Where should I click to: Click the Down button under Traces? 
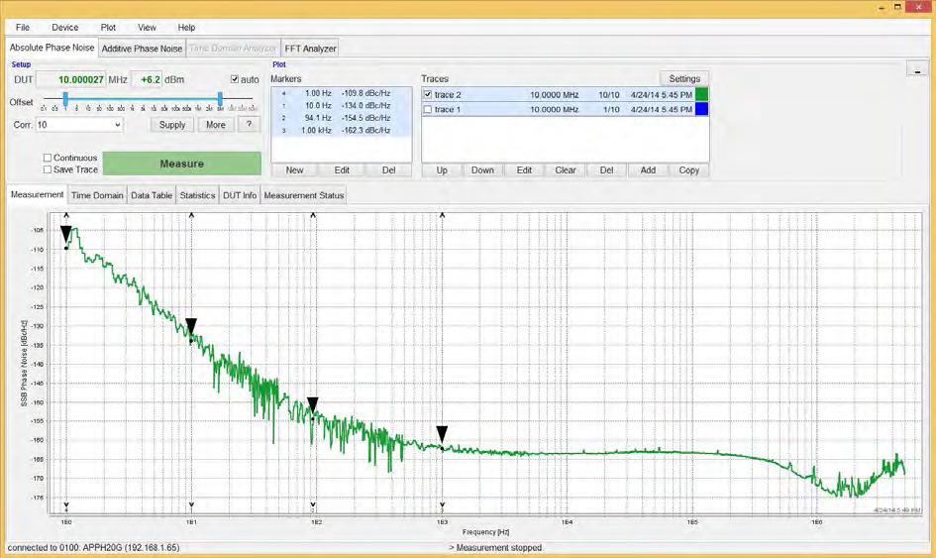[482, 170]
